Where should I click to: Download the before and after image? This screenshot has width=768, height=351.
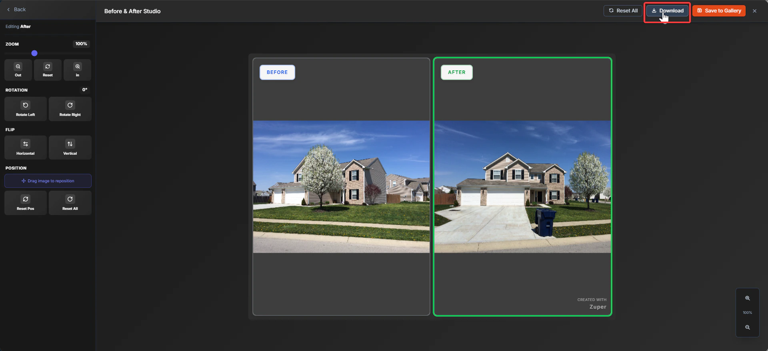(x=667, y=11)
